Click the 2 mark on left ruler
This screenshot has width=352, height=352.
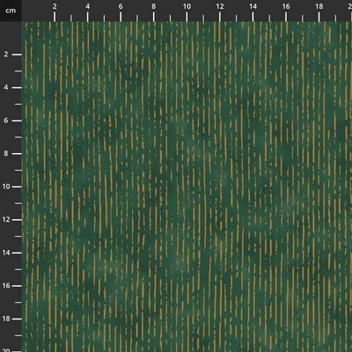click(x=6, y=55)
